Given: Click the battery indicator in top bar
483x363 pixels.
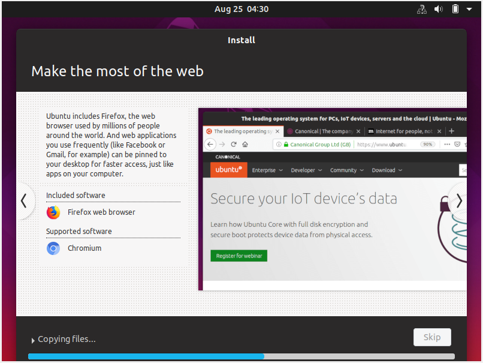Looking at the screenshot, I should point(455,9).
